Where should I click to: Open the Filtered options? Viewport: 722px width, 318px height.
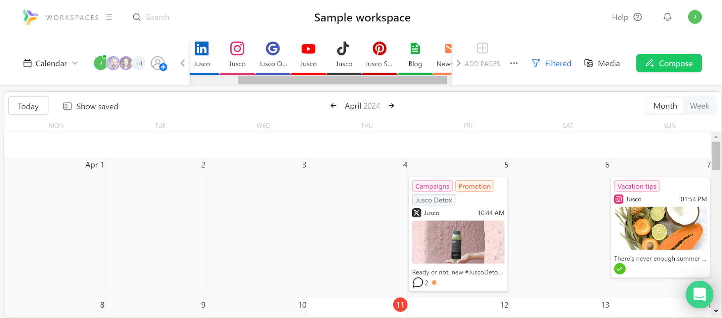click(552, 64)
